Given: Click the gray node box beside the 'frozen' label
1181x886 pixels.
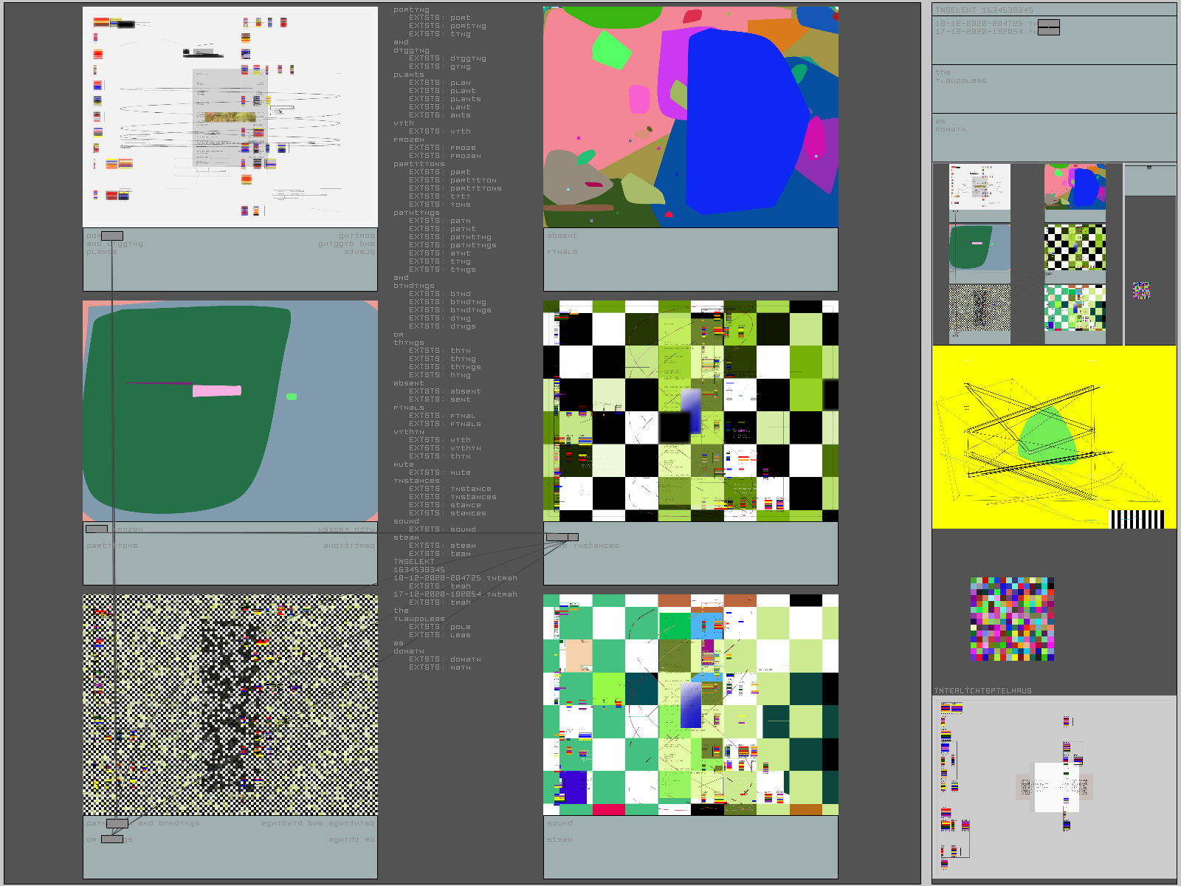Looking at the screenshot, I should coord(97,529).
